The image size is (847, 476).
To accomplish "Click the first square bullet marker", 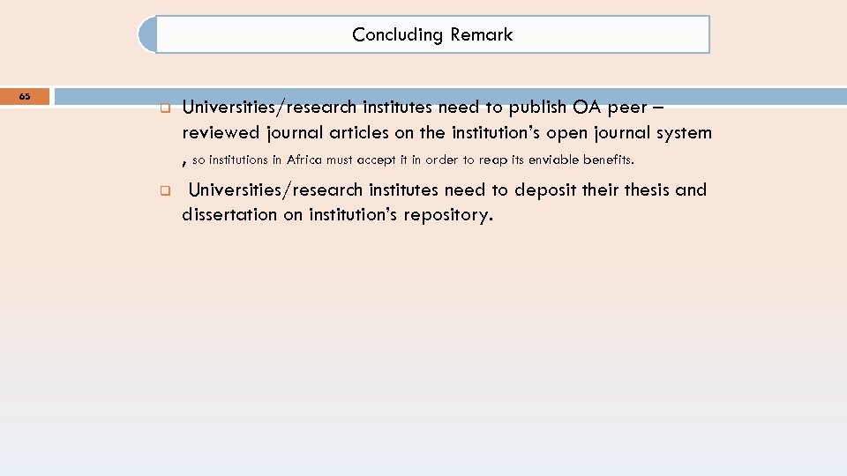I will point(164,110).
